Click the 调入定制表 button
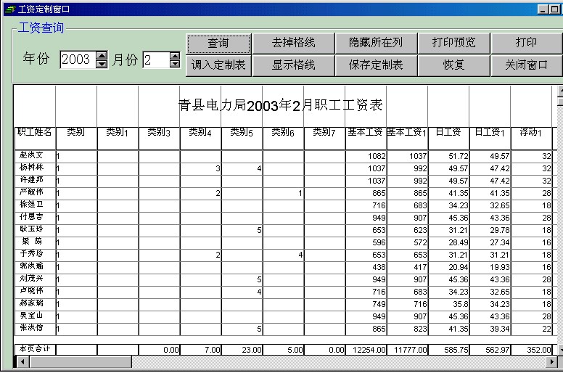Viewport: 563px width, 373px height. pos(218,65)
